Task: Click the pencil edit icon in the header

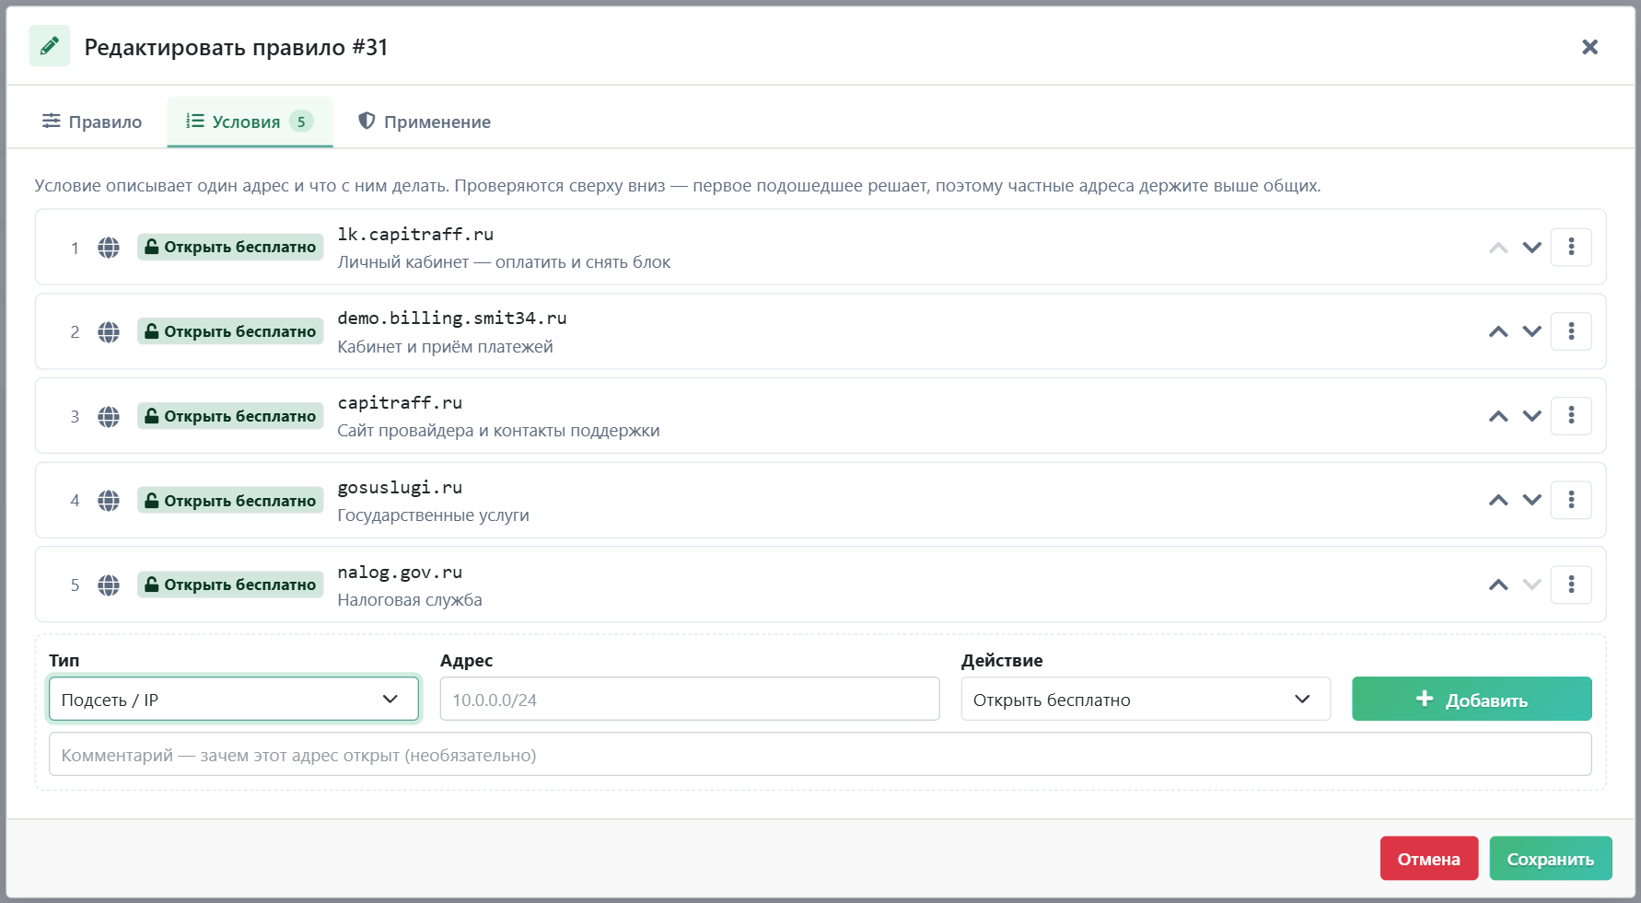Action: click(50, 46)
